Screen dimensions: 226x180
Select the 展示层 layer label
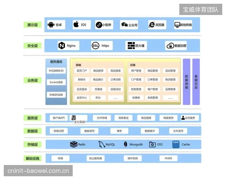coord(32,25)
